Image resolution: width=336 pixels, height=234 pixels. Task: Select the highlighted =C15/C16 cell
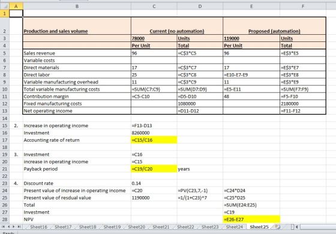[154, 140]
